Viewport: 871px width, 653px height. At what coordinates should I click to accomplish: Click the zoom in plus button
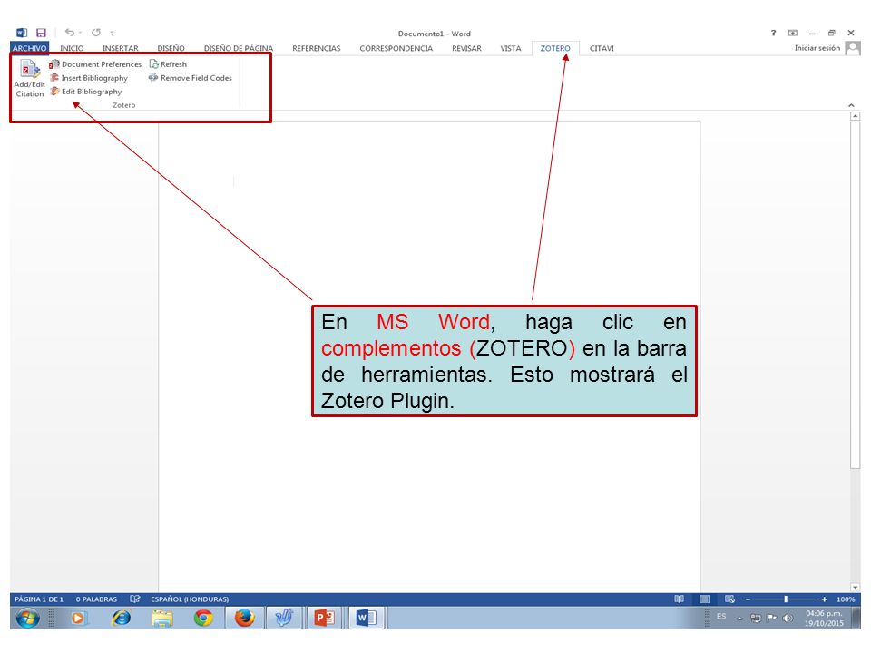[825, 599]
